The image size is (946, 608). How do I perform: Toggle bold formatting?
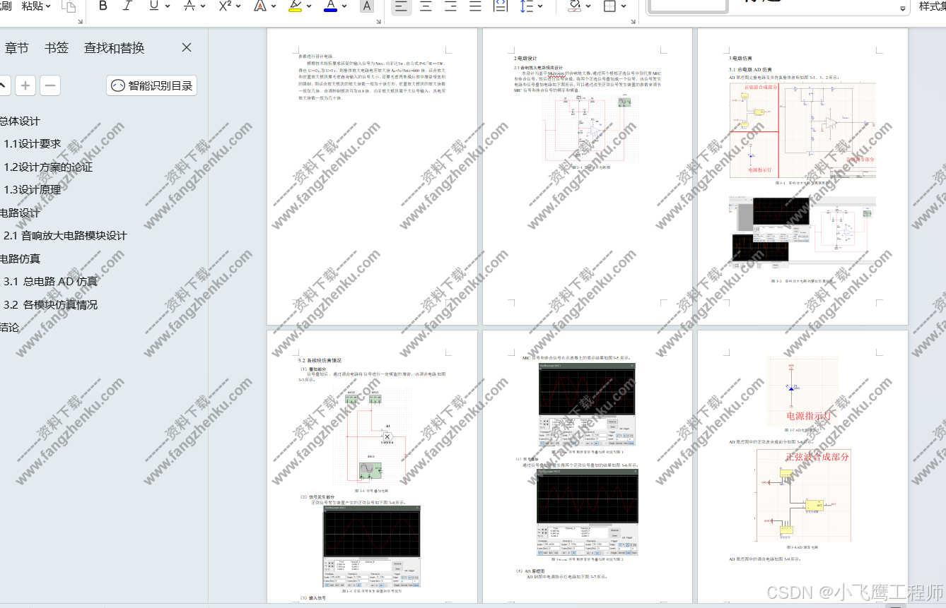point(103,6)
